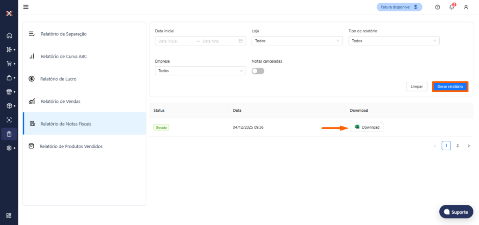Select Relatório de Curva ABC
This screenshot has width=479, height=225.
64,56
